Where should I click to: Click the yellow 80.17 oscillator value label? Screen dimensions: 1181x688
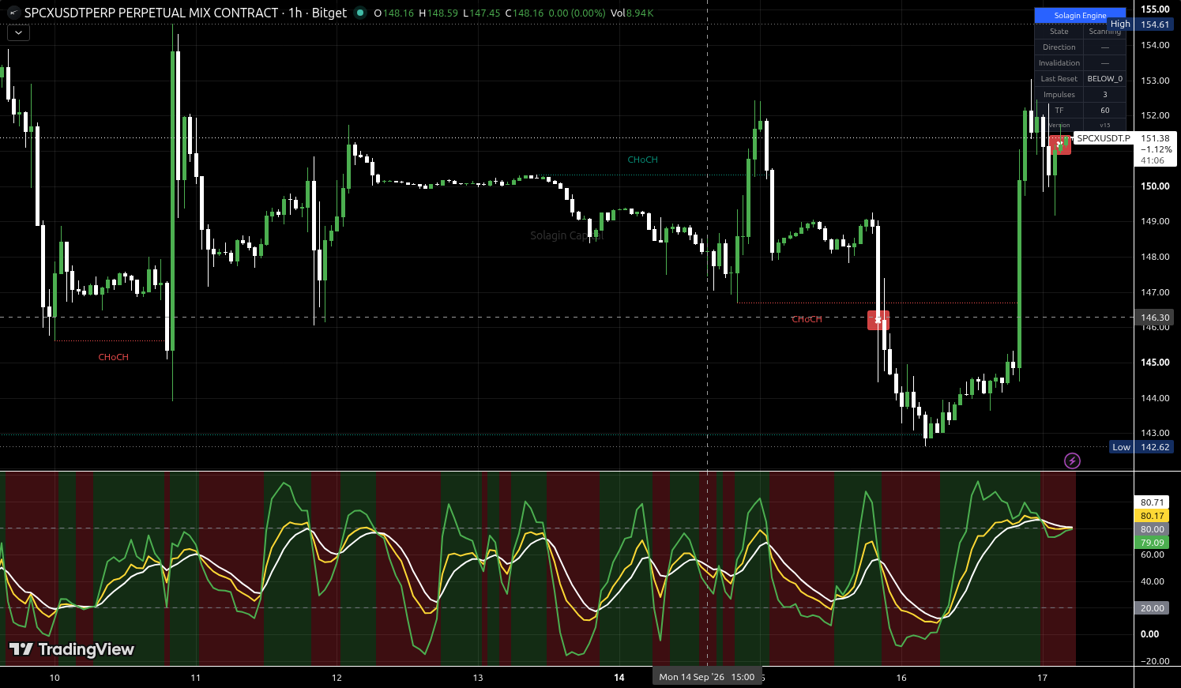[1153, 516]
